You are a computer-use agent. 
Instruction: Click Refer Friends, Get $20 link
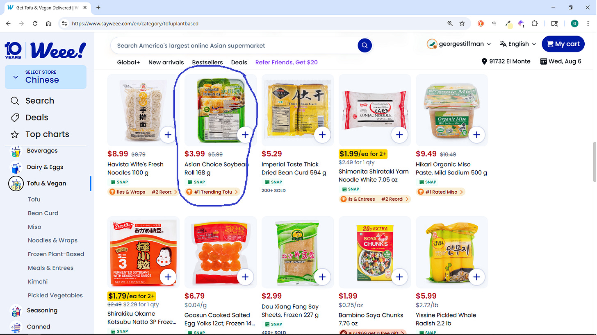coord(287,62)
